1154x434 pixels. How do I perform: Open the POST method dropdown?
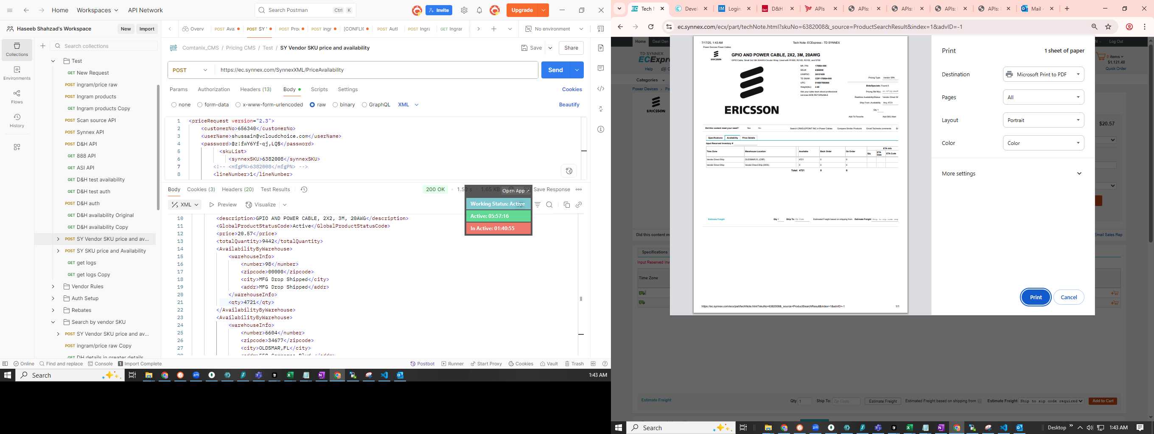(191, 70)
